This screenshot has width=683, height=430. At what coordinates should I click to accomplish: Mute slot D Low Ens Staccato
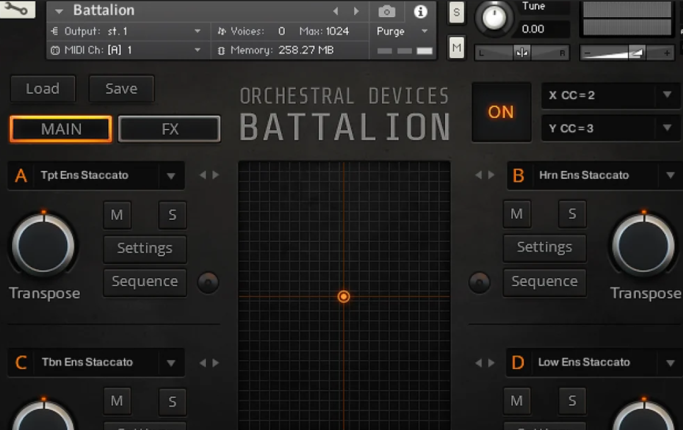(517, 401)
